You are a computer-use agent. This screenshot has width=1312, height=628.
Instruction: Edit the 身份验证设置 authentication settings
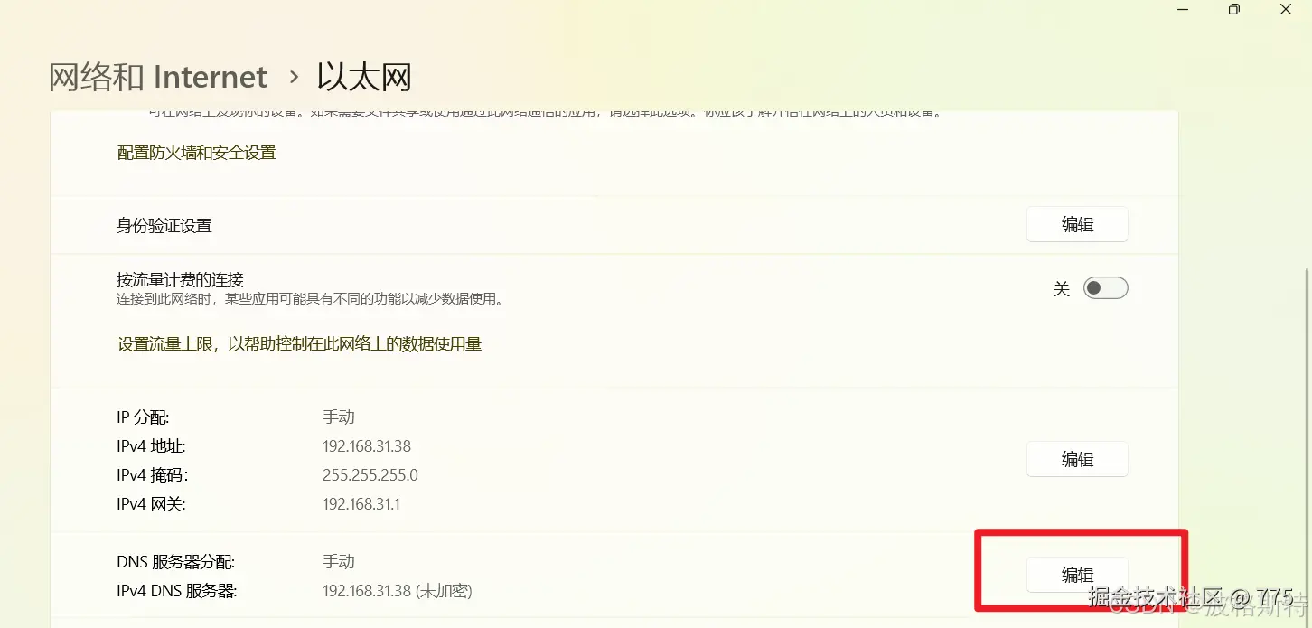pos(1077,224)
